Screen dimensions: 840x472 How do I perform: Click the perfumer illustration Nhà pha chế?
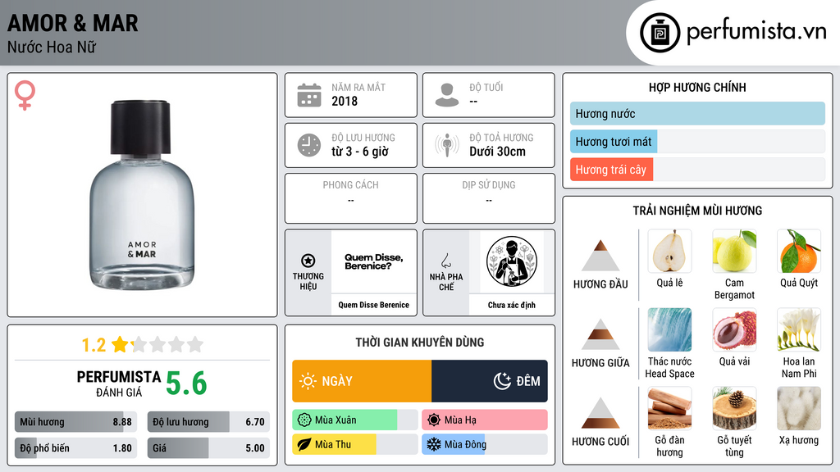pos(512,261)
